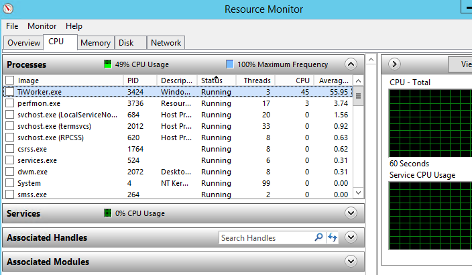Click the green CPU Usage indicator in Processes header
The image size is (472, 275).
point(107,64)
